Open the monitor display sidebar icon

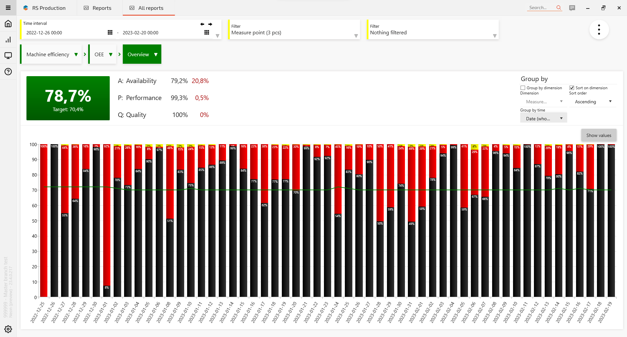8,56
